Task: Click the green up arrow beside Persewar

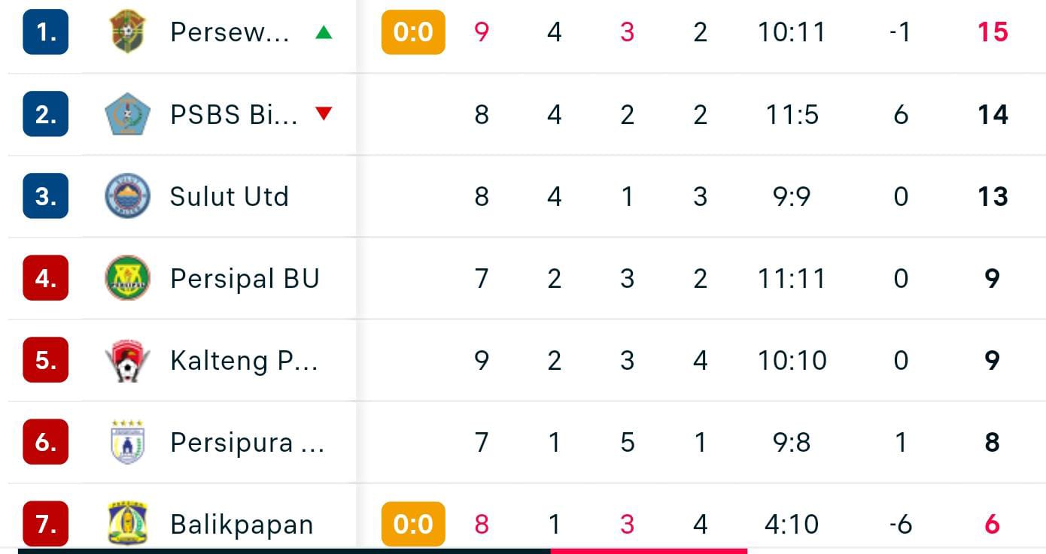Action: 324,32
